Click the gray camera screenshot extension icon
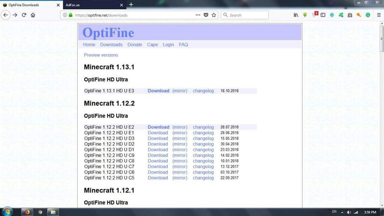Screen dimensions: 384x216 tap(350, 15)
